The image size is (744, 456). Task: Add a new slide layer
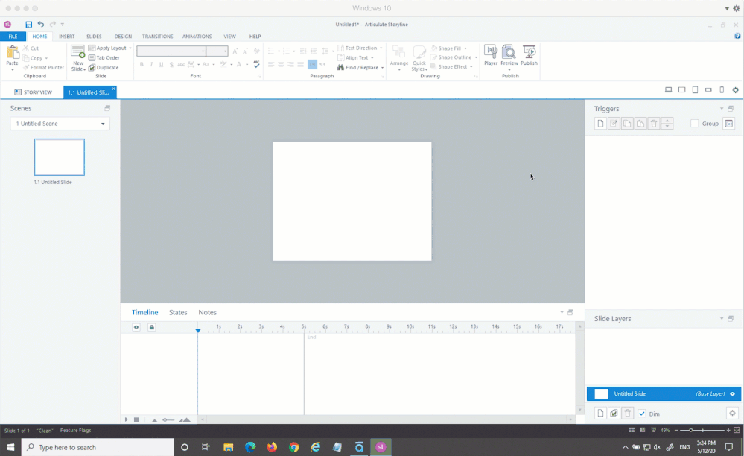pos(600,414)
